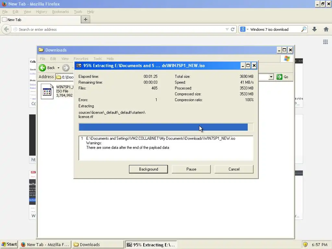Image resolution: width=332 pixels, height=249 pixels.
Task: Click the 'There are some data after the end' warning text
Action: point(127,148)
